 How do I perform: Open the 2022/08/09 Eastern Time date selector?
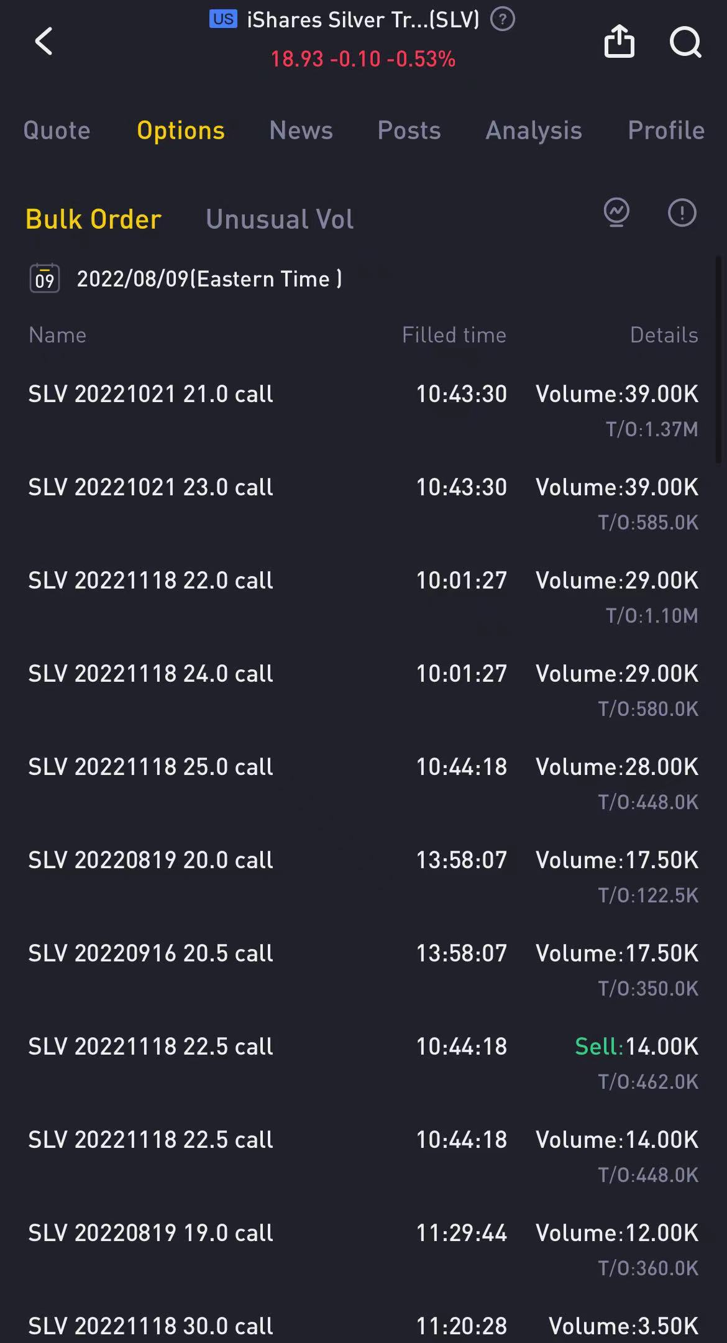(209, 279)
